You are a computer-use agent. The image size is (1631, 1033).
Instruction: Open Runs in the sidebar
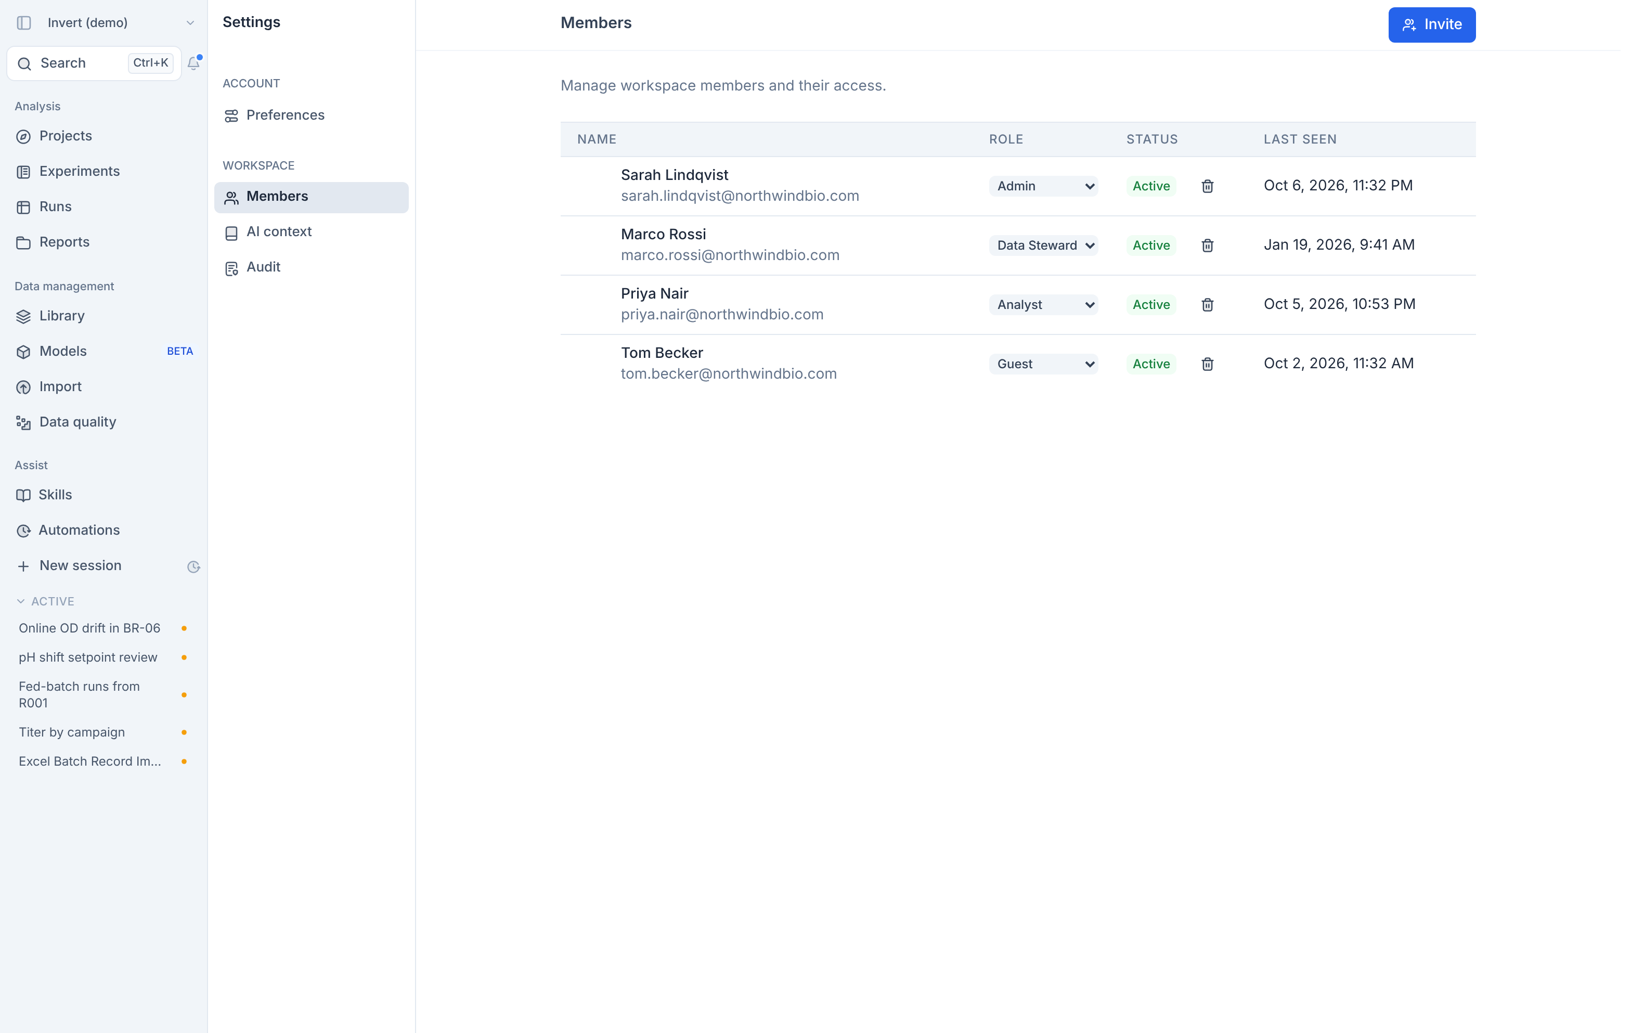point(105,206)
